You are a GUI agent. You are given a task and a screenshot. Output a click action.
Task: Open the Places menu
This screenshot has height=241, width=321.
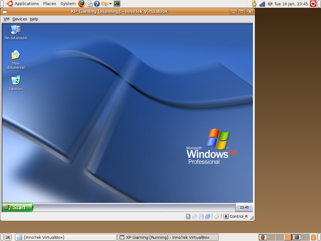[50, 4]
